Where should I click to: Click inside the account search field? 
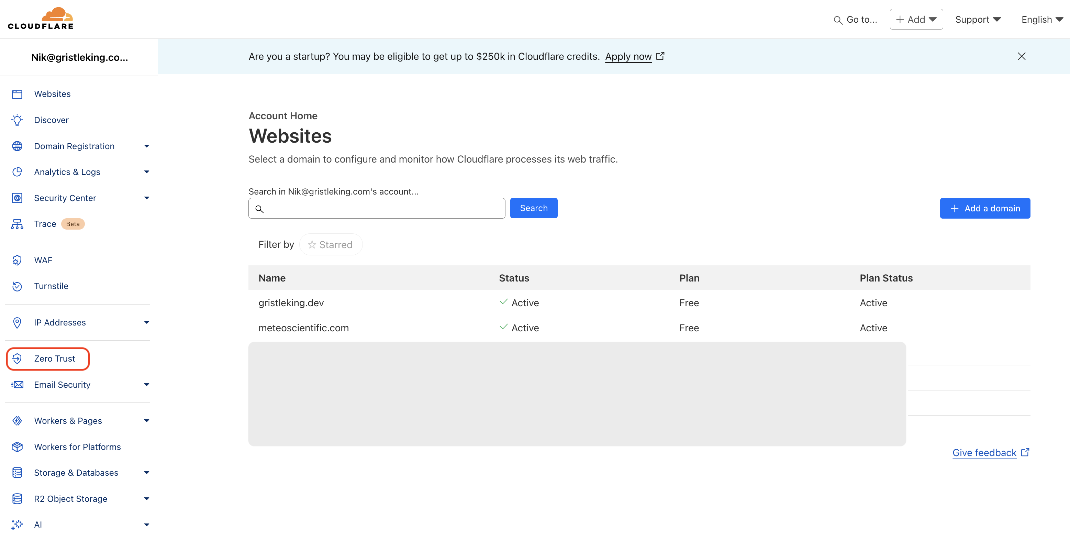376,208
